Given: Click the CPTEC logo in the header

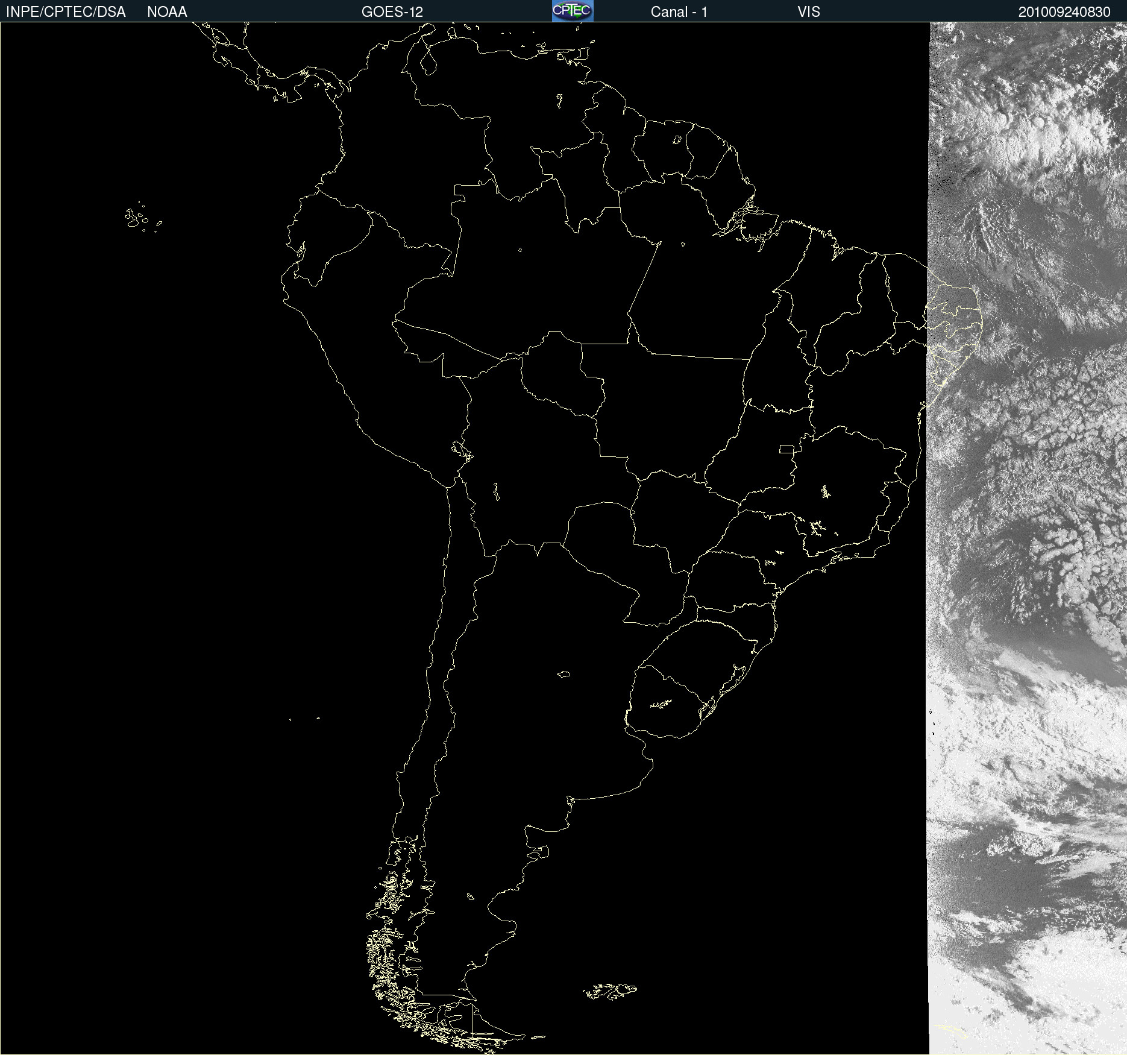Looking at the screenshot, I should (573, 11).
